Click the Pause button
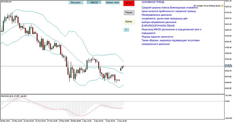The height and width of the screenshot is (123, 234). [x=129, y=13]
